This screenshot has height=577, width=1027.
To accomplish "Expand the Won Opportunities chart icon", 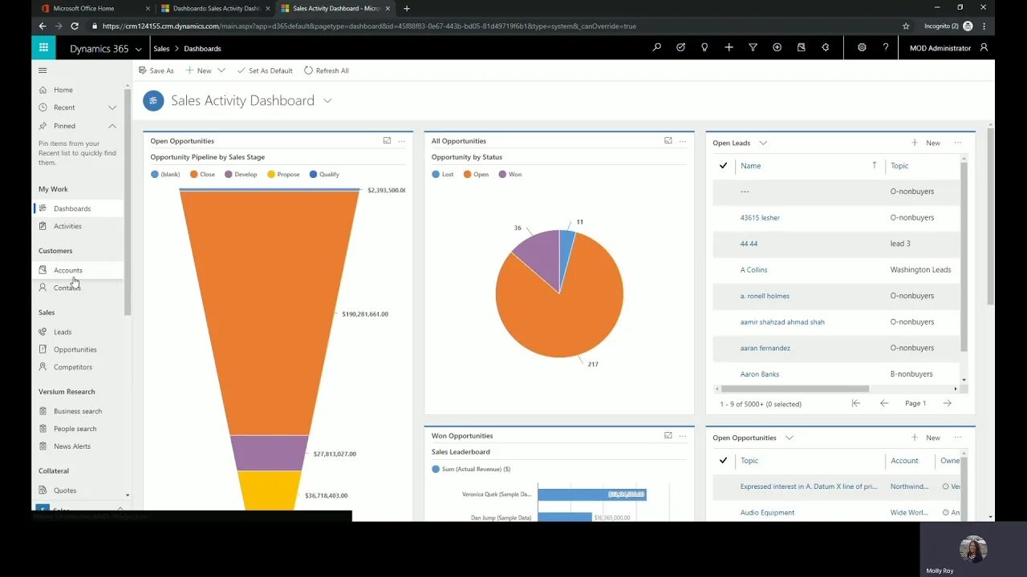I will click(x=668, y=436).
